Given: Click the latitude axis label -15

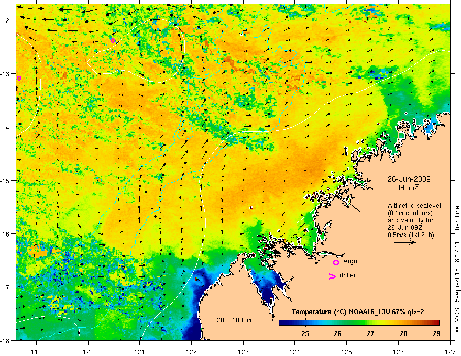Looking at the screenshot, I should coord(6,180).
